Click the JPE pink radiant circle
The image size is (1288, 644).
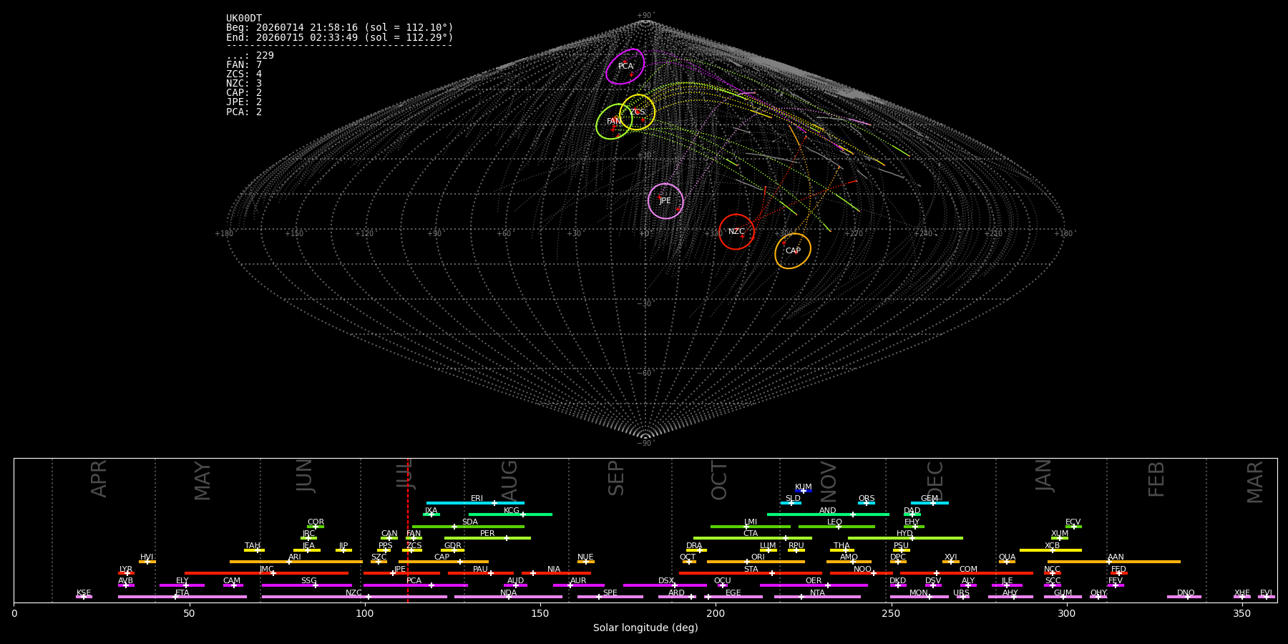tap(665, 201)
